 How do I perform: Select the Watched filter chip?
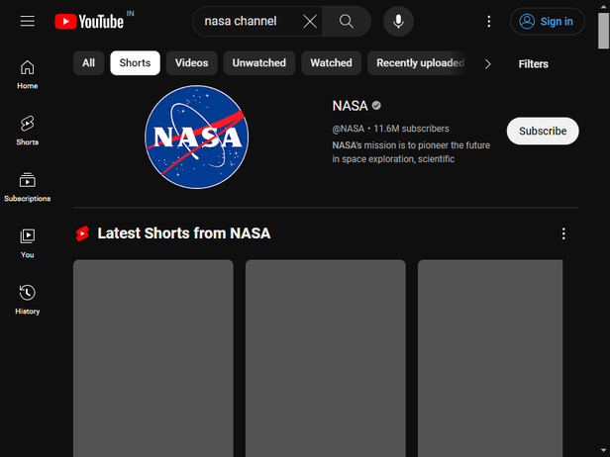coord(331,63)
